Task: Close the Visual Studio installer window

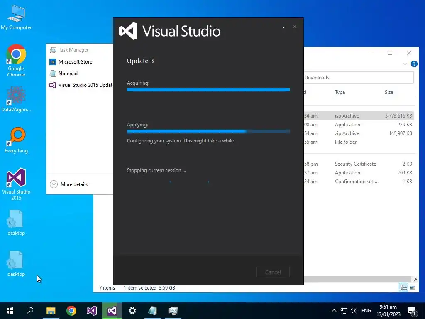Action: tap(295, 27)
